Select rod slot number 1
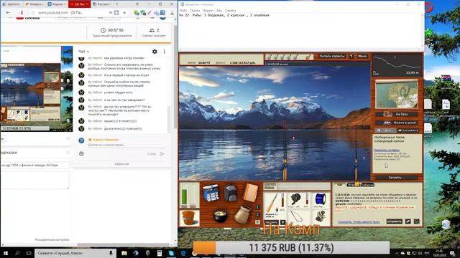The height and width of the screenshot is (258, 460). pyautogui.click(x=257, y=207)
